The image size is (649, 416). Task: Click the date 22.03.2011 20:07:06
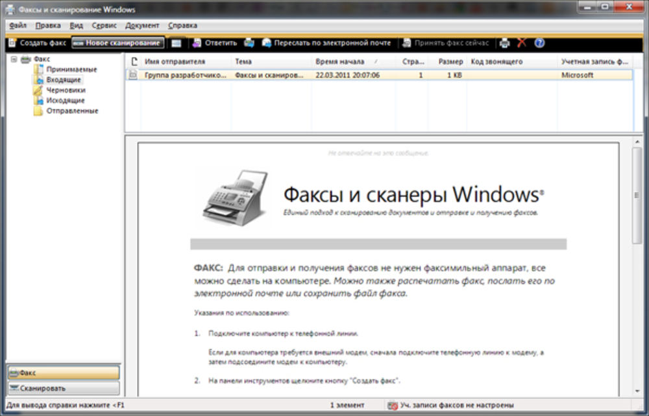tap(348, 75)
